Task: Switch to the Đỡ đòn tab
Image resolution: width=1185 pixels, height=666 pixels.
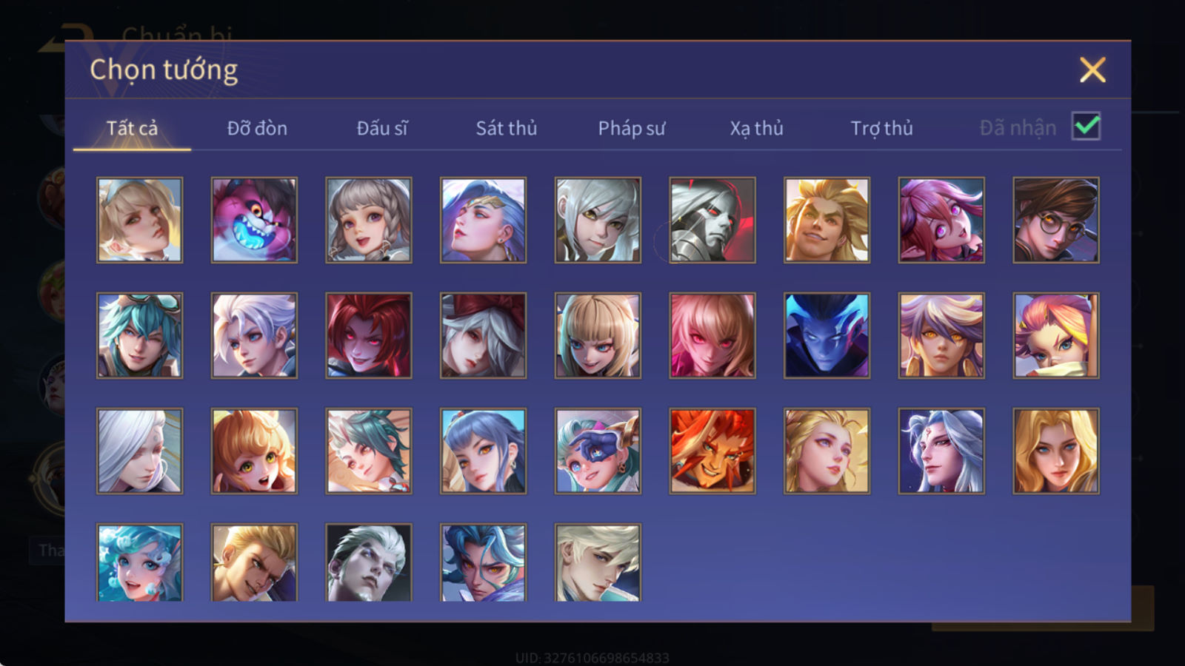Action: coord(257,128)
